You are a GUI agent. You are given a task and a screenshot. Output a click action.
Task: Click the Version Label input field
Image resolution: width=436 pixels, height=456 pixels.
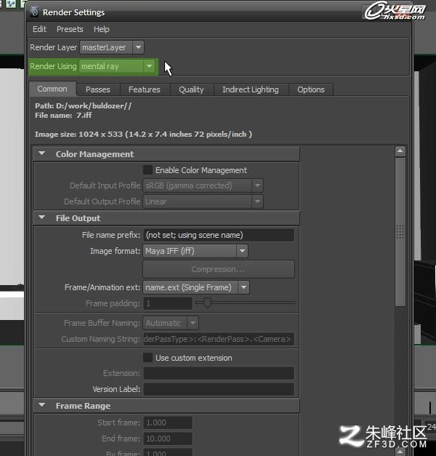click(x=219, y=389)
